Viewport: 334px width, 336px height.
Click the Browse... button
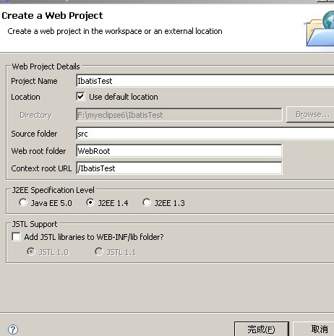(x=310, y=115)
